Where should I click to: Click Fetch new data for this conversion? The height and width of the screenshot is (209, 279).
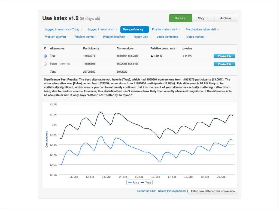[x=213, y=191]
